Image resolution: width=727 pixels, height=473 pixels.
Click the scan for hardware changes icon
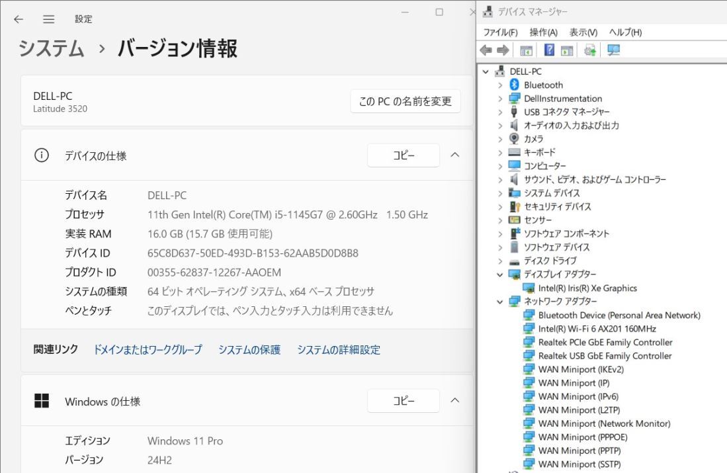tap(613, 50)
